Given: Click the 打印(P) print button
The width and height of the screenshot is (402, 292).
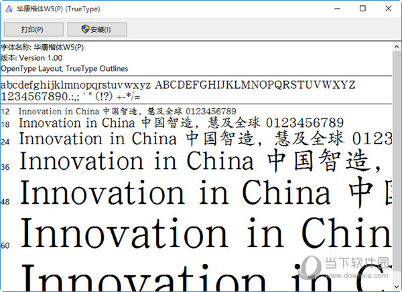Looking at the screenshot, I should click(33, 29).
